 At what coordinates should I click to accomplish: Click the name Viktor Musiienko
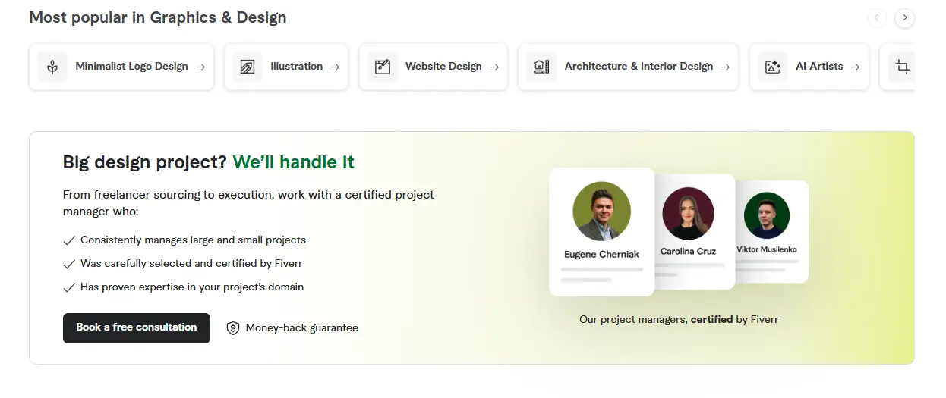767,249
